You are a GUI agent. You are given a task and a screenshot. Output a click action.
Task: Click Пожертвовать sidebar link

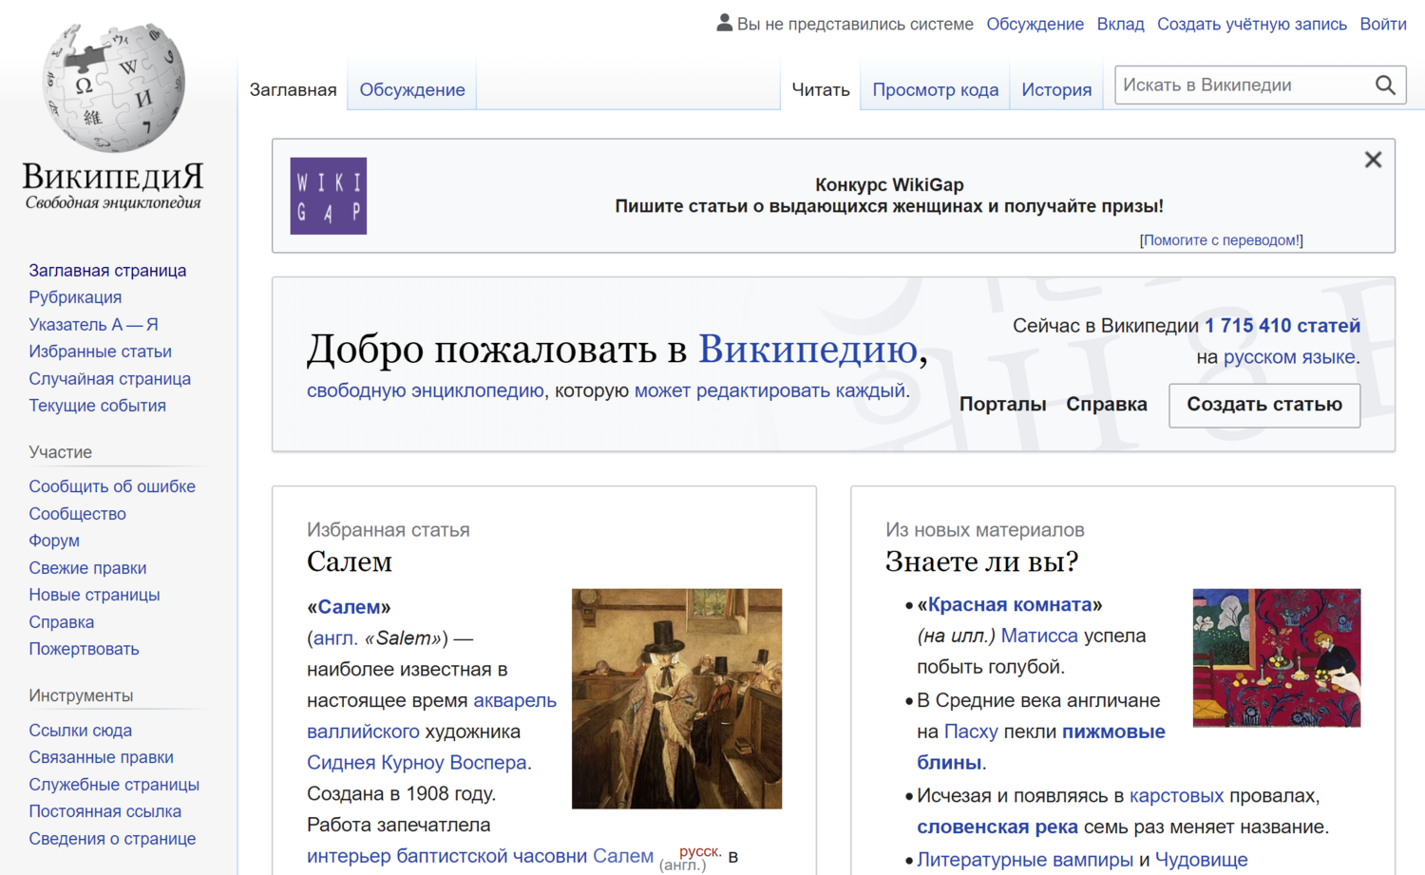pyautogui.click(x=84, y=649)
